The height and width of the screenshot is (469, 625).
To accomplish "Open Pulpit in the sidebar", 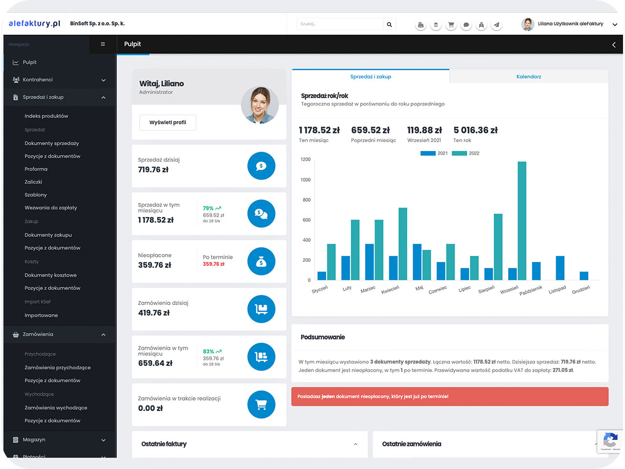I will coord(30,63).
